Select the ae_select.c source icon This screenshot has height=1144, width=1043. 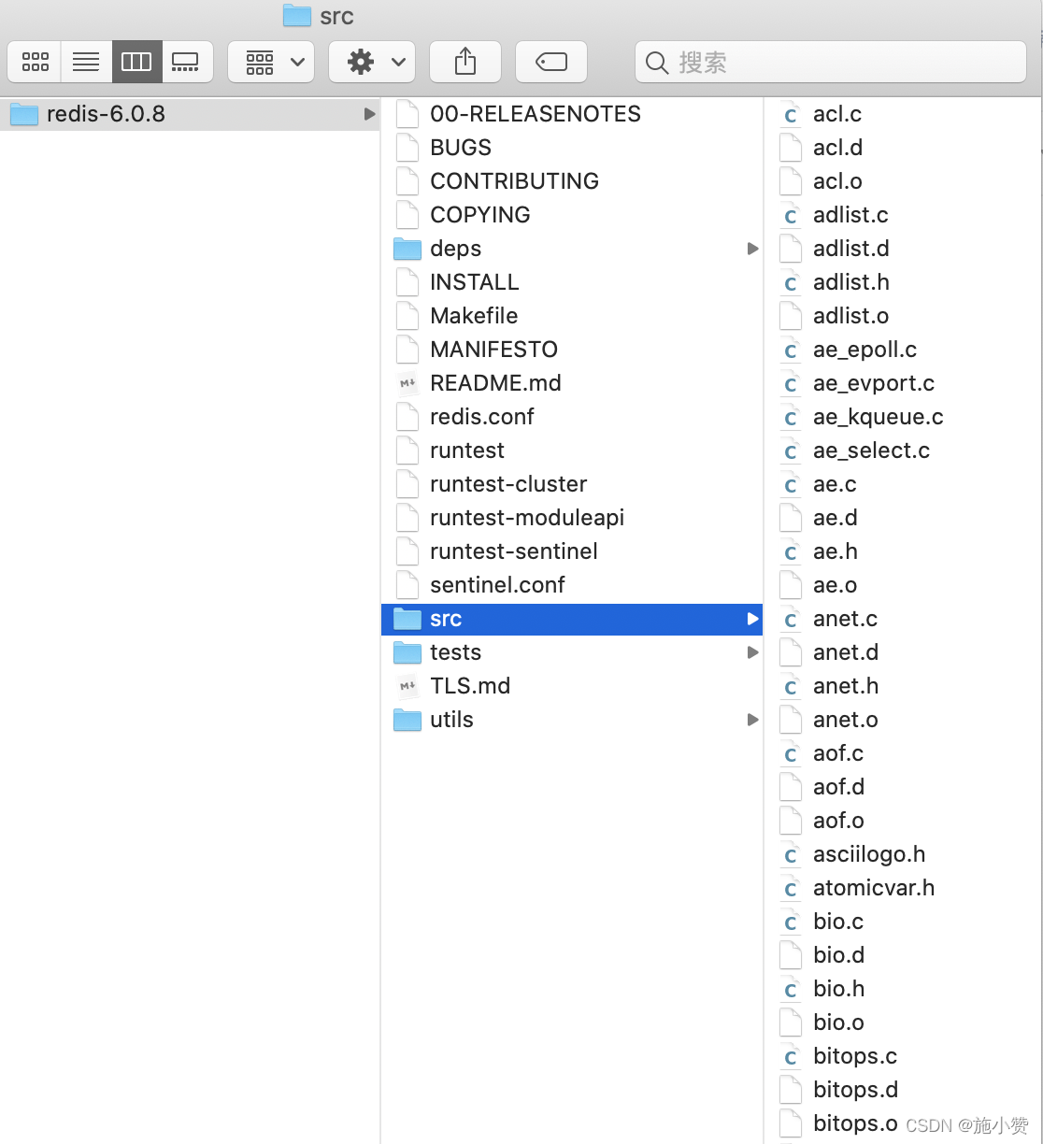(x=791, y=450)
